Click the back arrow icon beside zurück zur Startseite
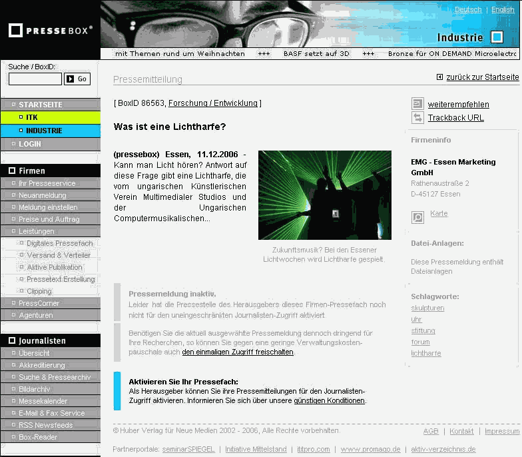 tap(439, 77)
